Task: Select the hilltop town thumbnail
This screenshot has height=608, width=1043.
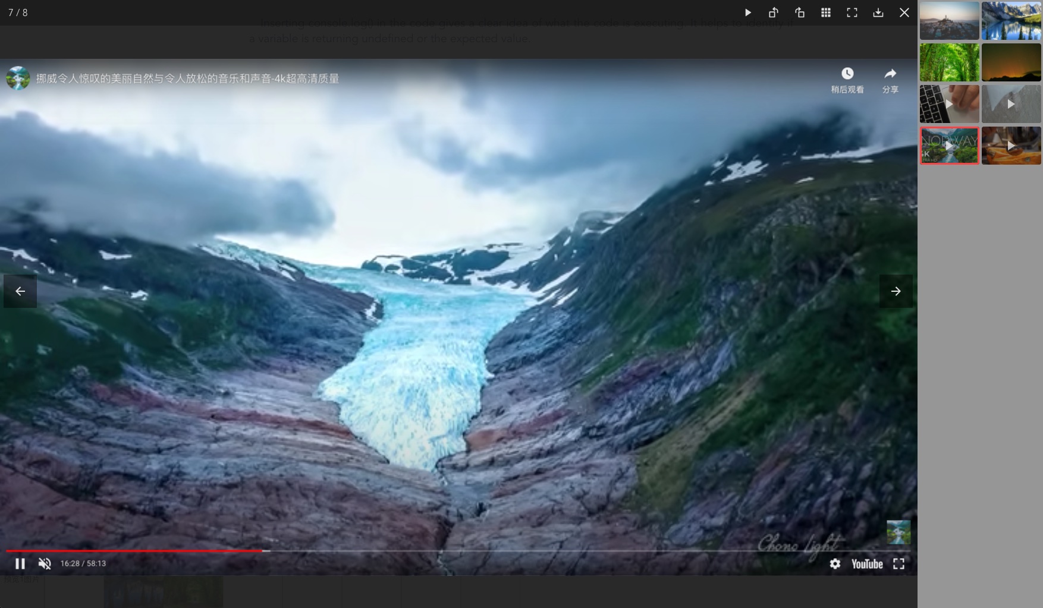Action: click(950, 21)
